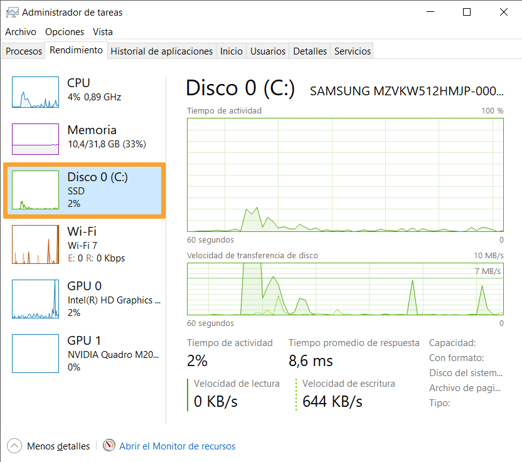Open the Archivo menu
The image size is (522, 462).
click(x=21, y=32)
